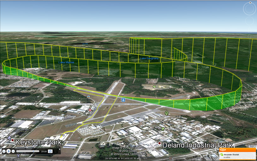This screenshot has width=257, height=161.
Task: Click the chess knight icon near Keystone Park
Action: tap(9, 138)
